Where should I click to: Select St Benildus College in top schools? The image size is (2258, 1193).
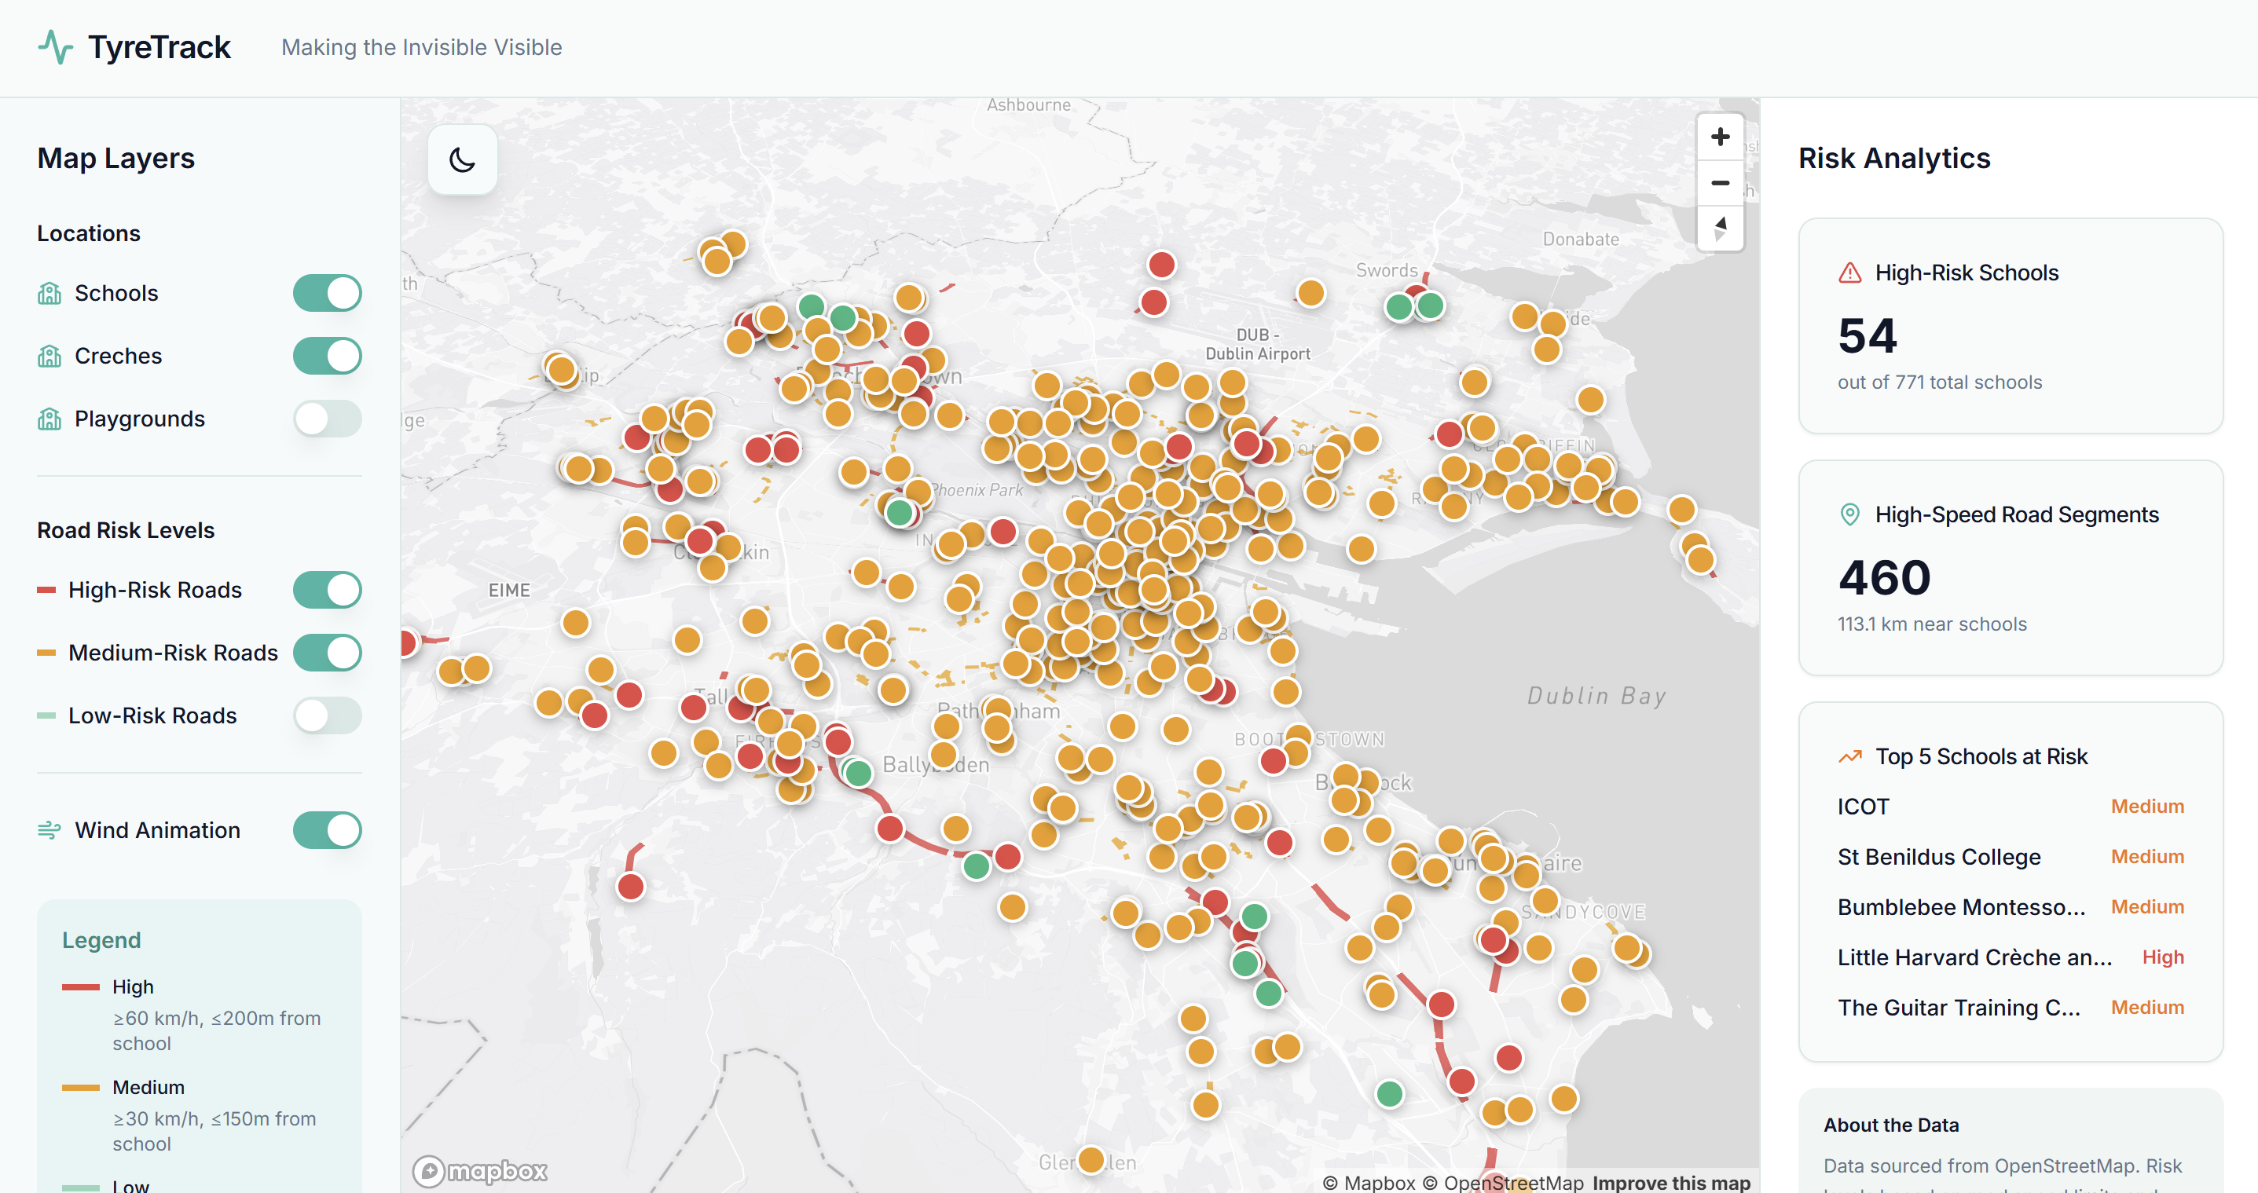[1939, 856]
